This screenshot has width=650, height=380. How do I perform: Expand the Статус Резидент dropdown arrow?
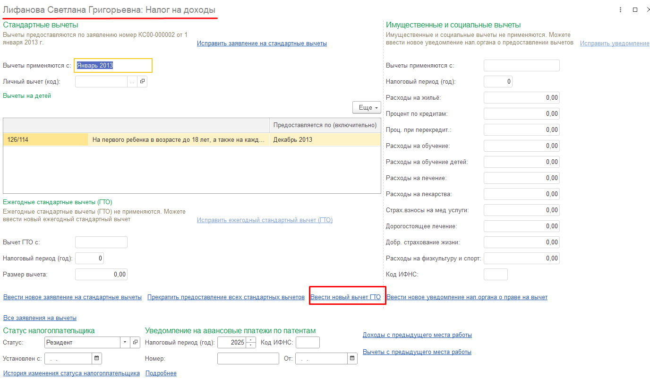coord(125,342)
